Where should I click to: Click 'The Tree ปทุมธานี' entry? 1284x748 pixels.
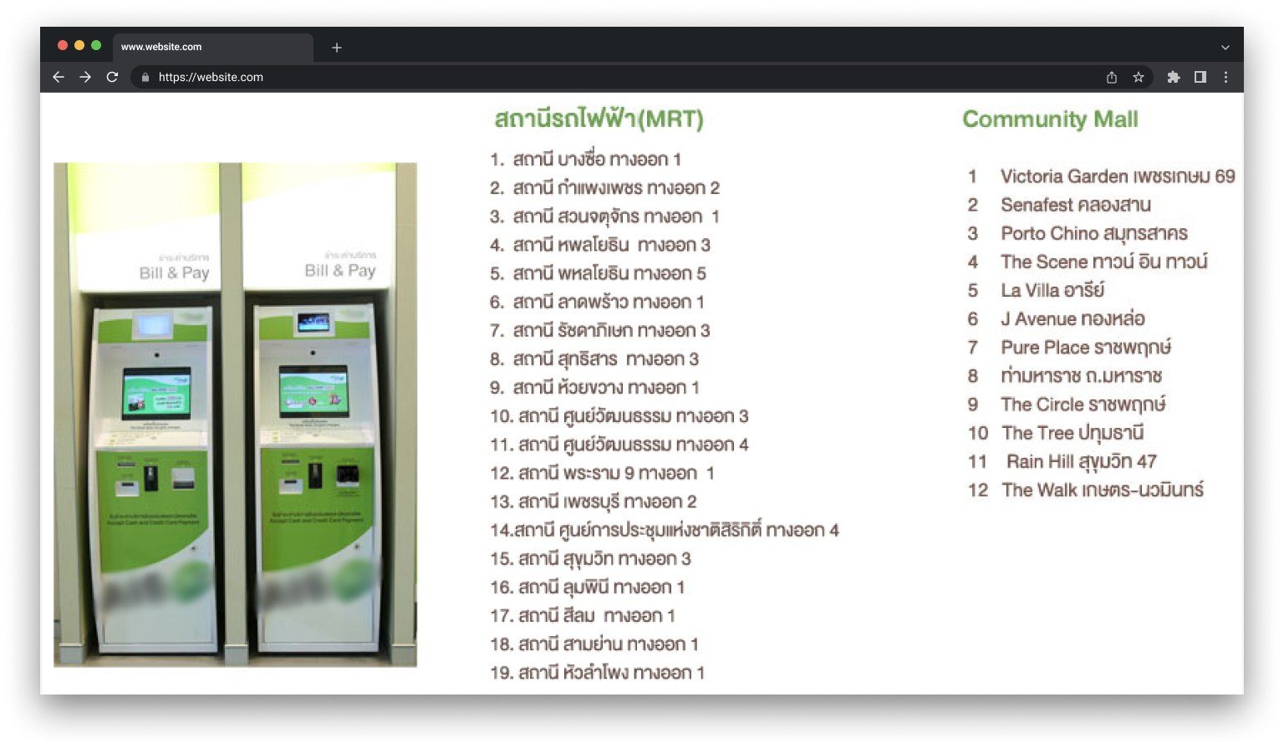tap(1073, 433)
